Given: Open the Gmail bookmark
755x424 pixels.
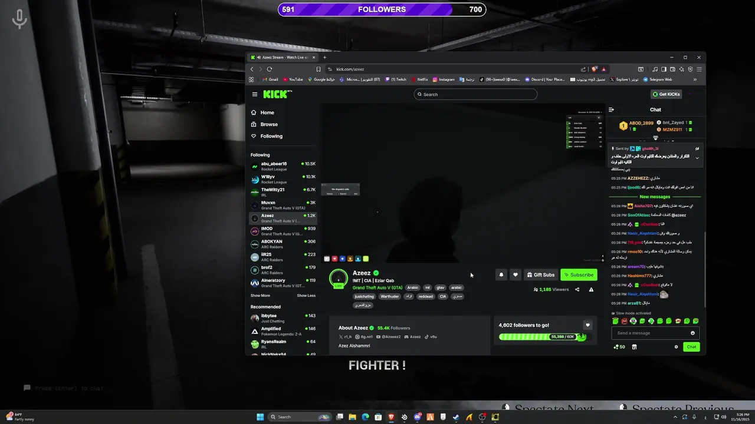Looking at the screenshot, I should click(271, 79).
